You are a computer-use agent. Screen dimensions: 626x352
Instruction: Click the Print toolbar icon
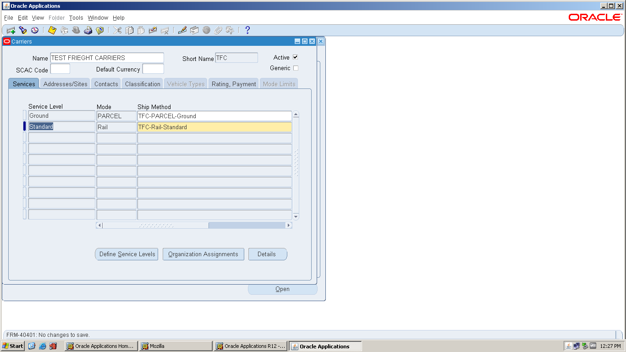point(88,30)
